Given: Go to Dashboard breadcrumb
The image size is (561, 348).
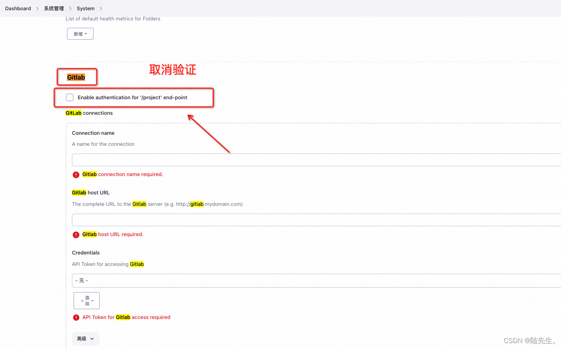Looking at the screenshot, I should point(18,9).
